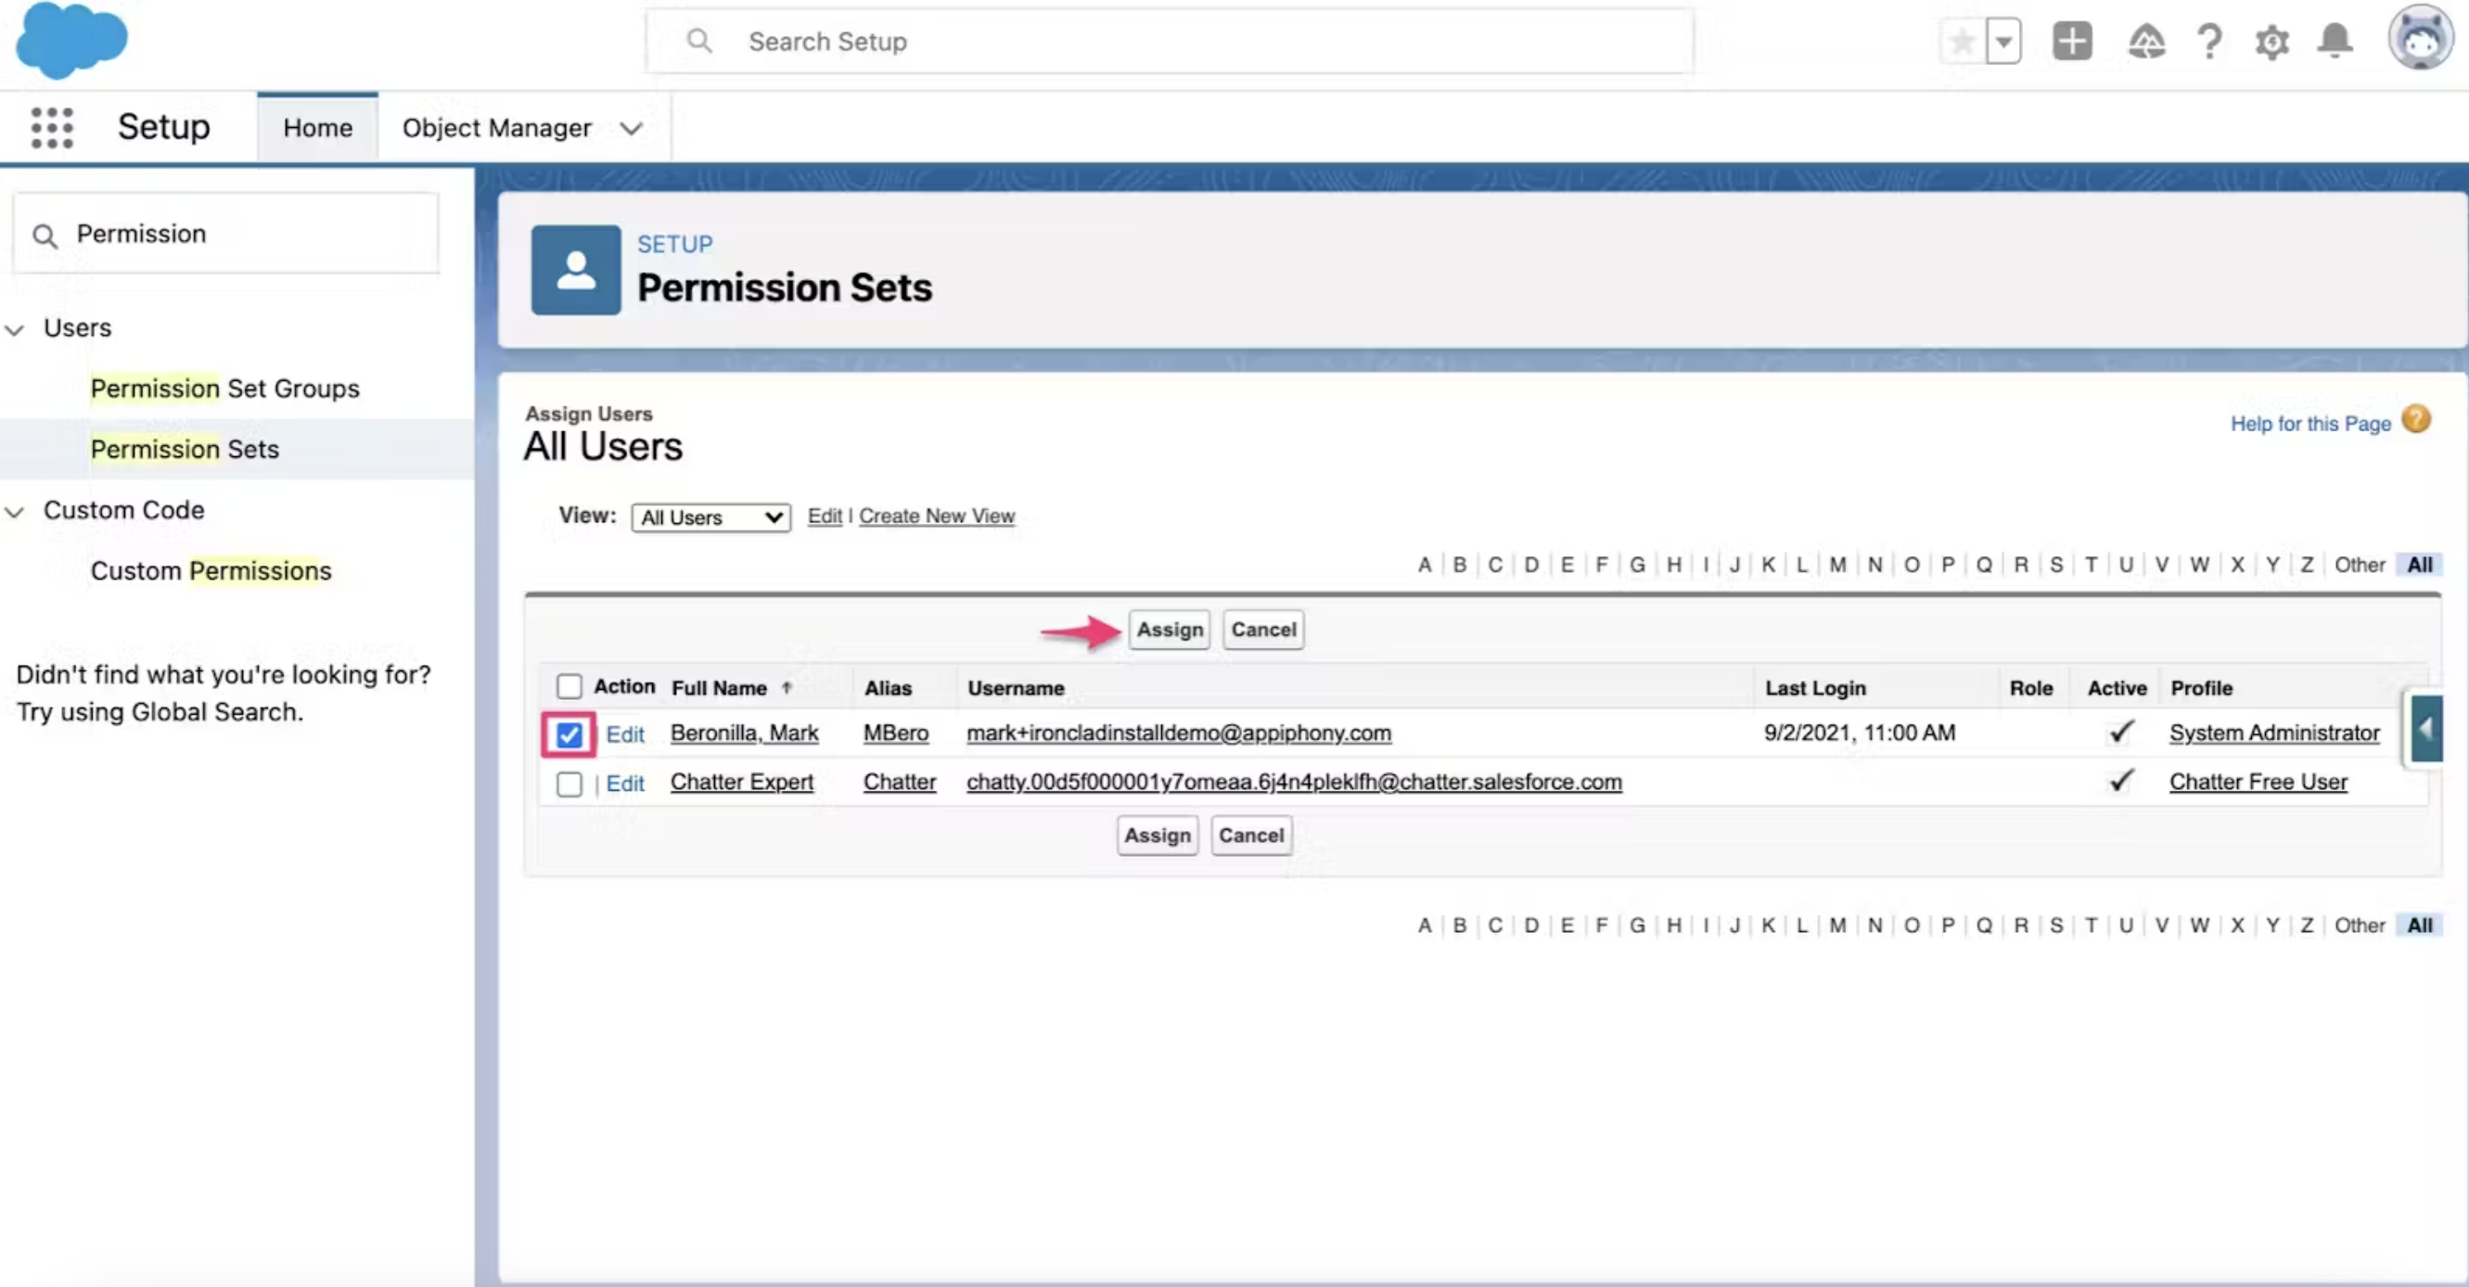This screenshot has height=1287, width=2469.
Task: Select All in bottom alphabet index
Action: 2419,924
